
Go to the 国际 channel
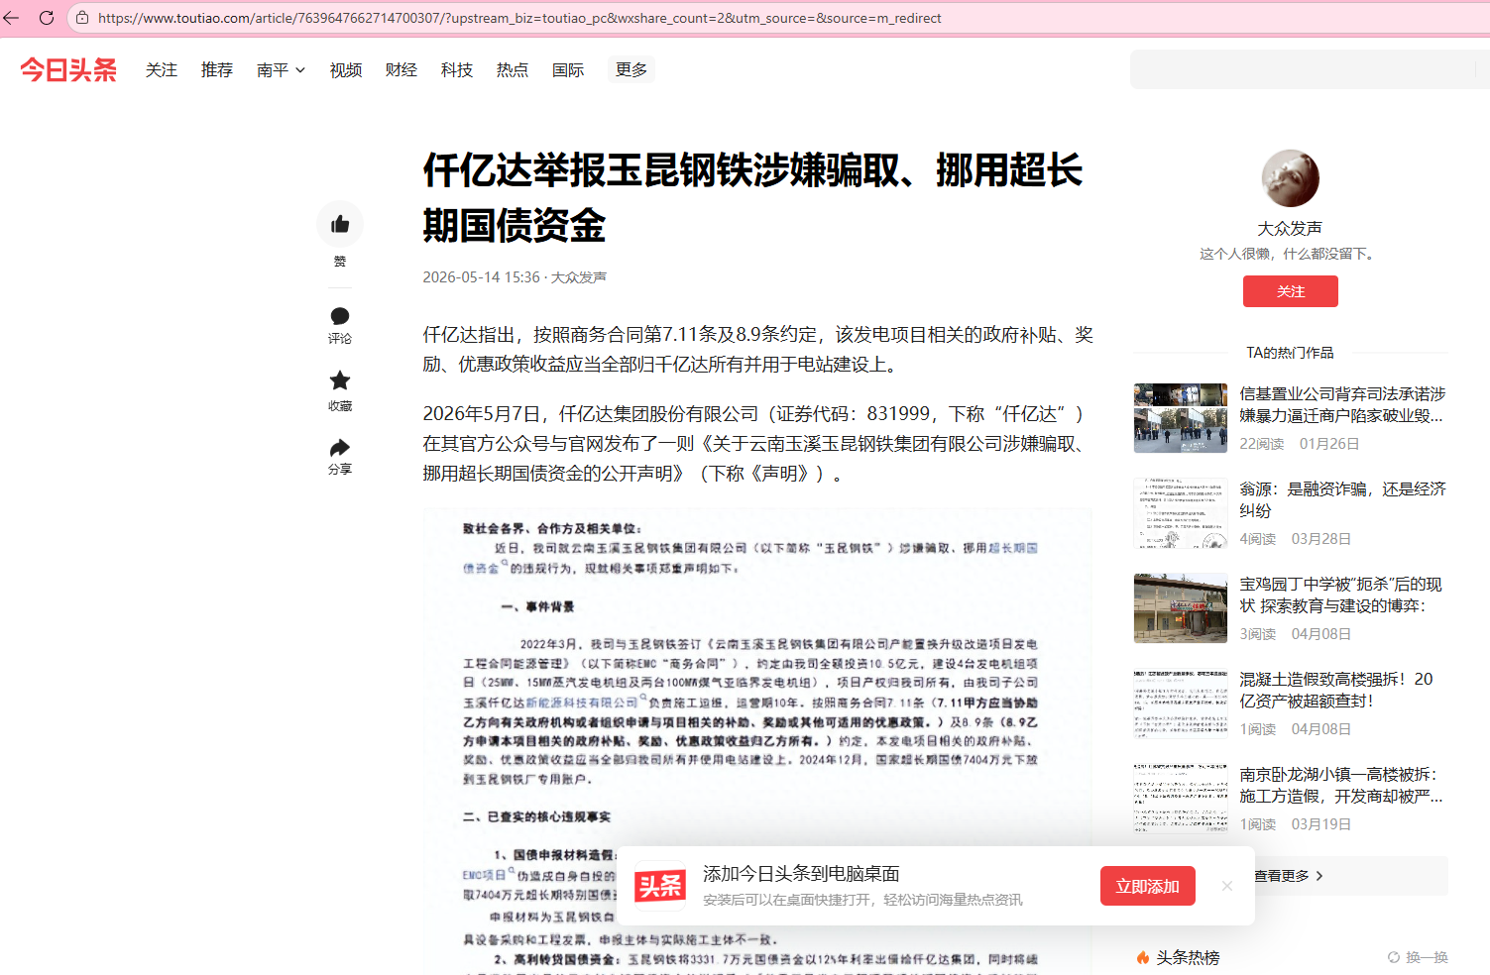click(x=568, y=70)
